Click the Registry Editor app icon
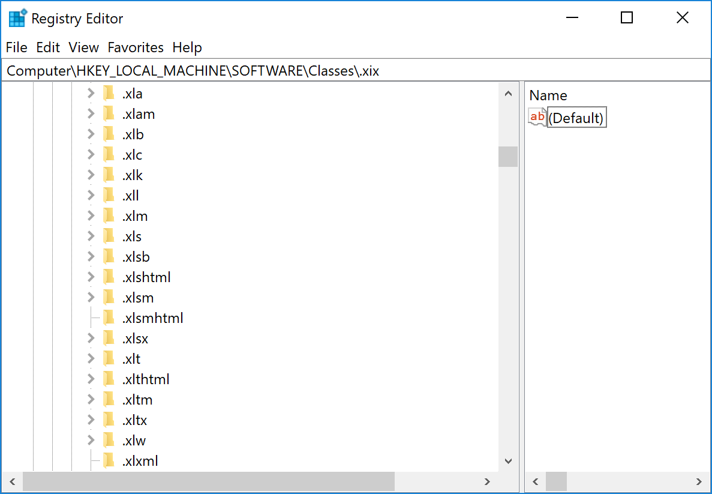Screen dimensions: 712x494 18,18
